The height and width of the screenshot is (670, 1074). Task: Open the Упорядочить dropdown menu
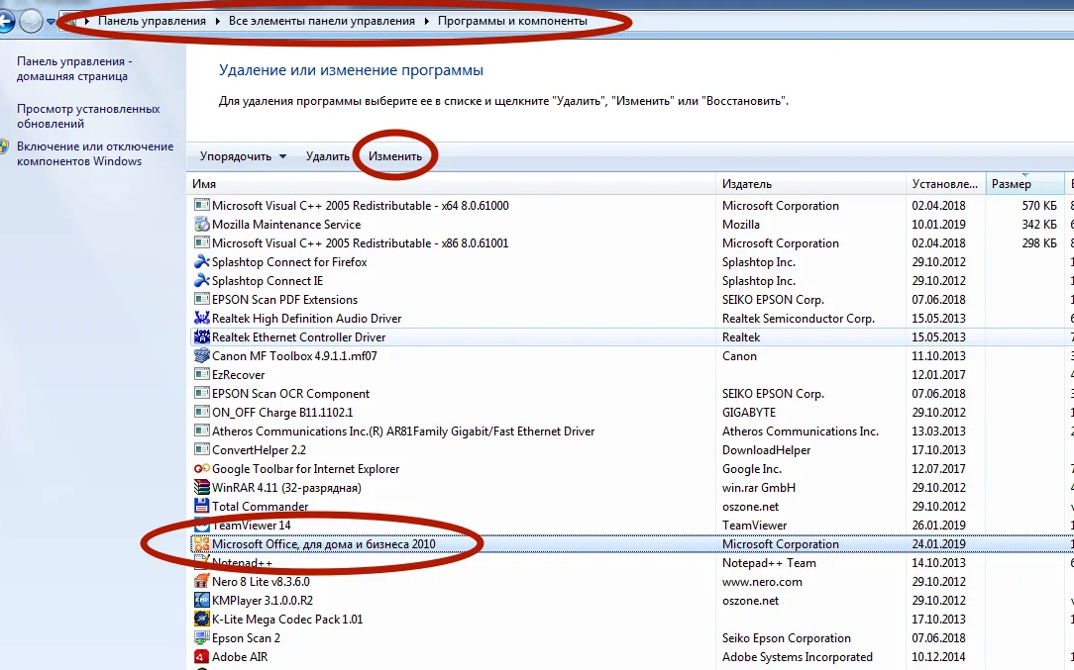tap(243, 156)
